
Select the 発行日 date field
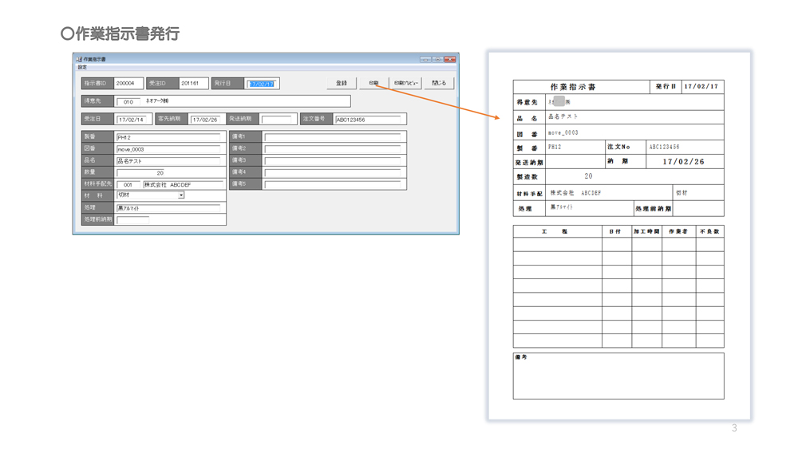click(x=262, y=84)
